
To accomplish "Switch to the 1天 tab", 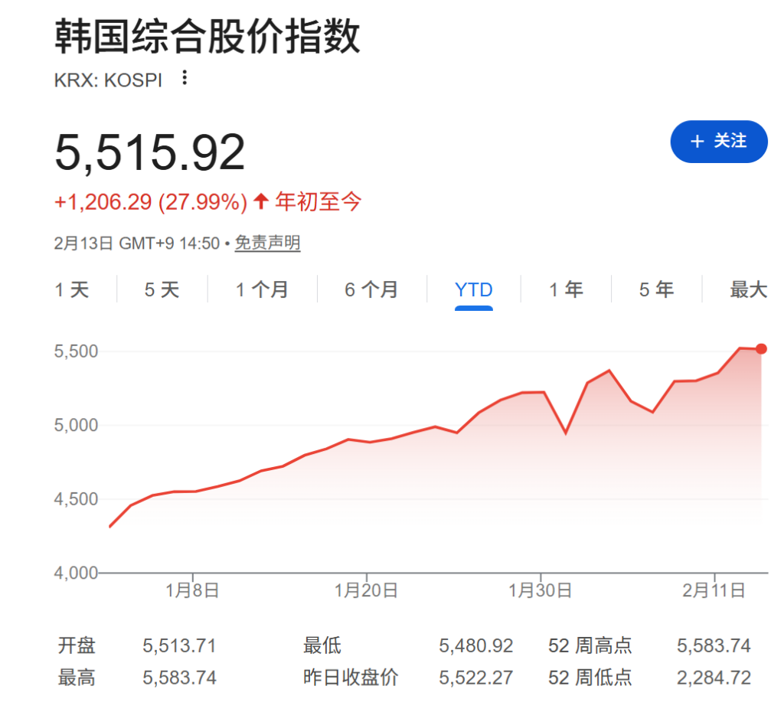I will pyautogui.click(x=73, y=289).
